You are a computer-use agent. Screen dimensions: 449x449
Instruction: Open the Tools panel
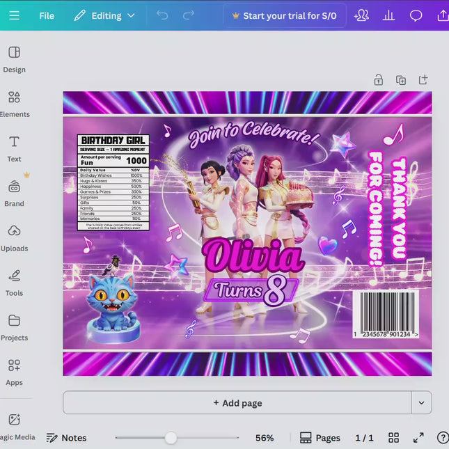coord(14,283)
